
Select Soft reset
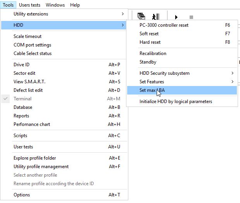(x=182, y=34)
